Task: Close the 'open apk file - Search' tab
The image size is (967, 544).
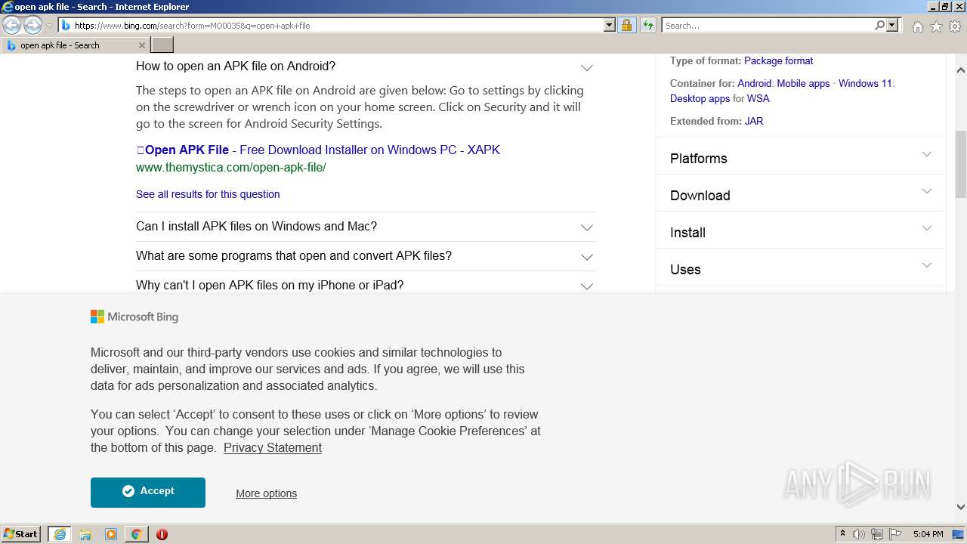Action: coord(141,45)
